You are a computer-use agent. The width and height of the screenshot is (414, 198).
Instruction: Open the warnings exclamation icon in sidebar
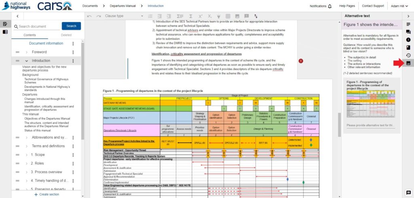[408, 40]
